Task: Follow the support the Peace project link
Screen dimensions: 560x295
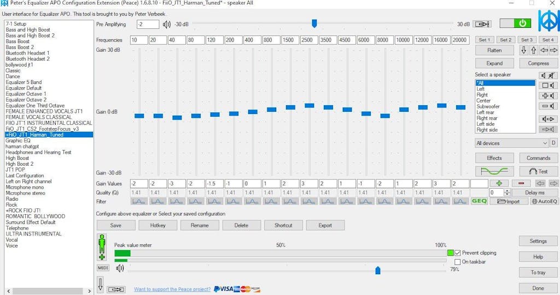Action: pyautogui.click(x=172, y=290)
